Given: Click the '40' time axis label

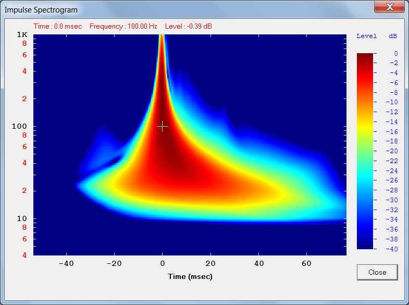Looking at the screenshot, I should pos(259,263).
